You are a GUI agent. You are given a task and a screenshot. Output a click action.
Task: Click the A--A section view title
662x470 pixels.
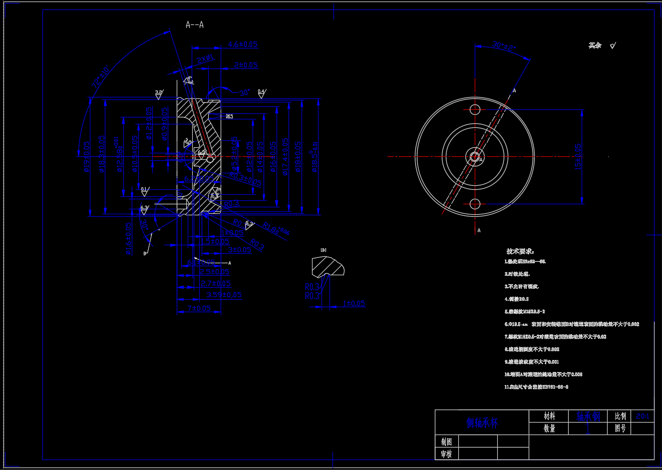click(x=194, y=24)
